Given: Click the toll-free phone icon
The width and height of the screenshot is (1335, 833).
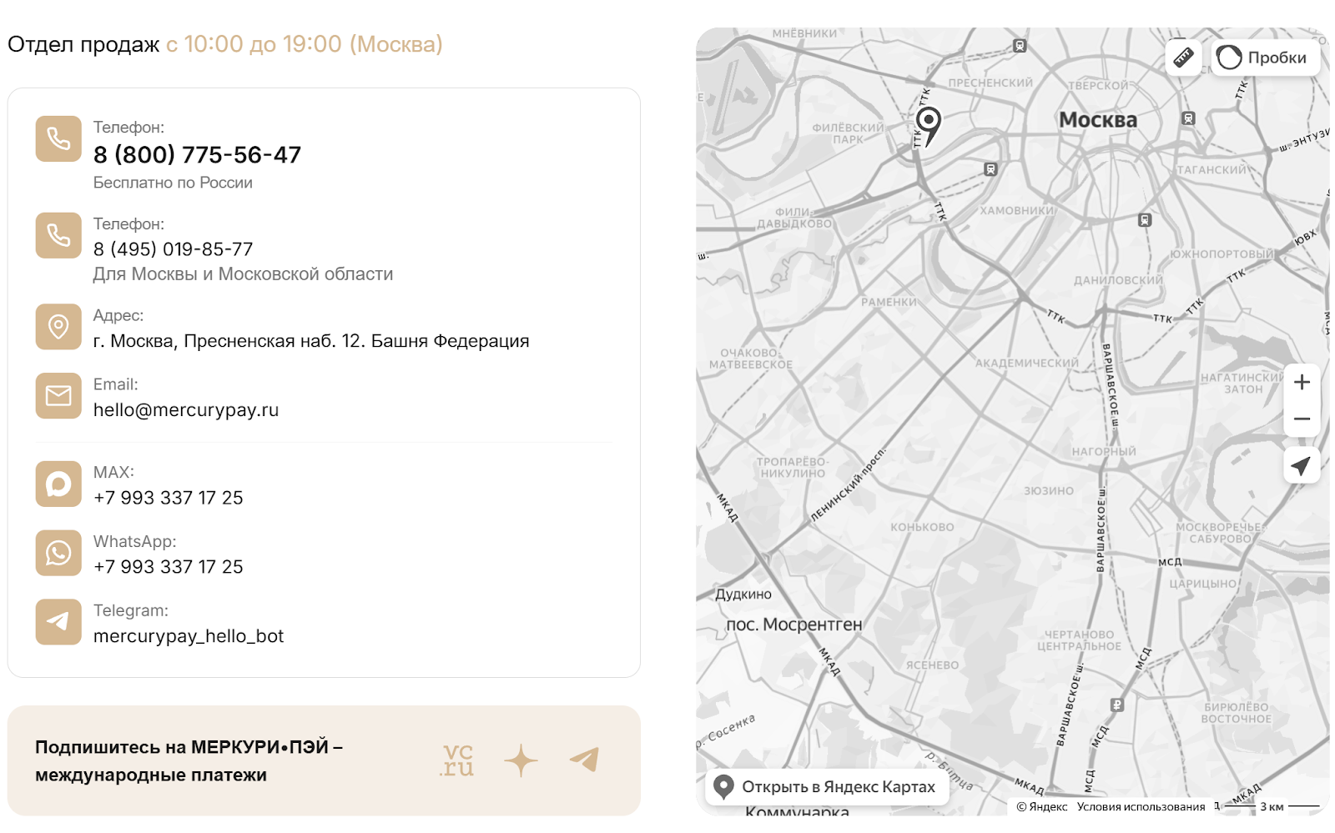Looking at the screenshot, I should pyautogui.click(x=58, y=138).
